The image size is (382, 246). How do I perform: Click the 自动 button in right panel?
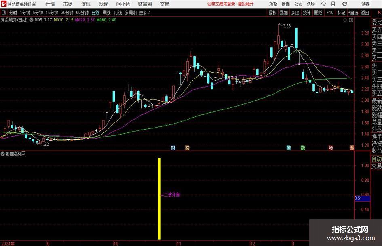(x=377, y=159)
